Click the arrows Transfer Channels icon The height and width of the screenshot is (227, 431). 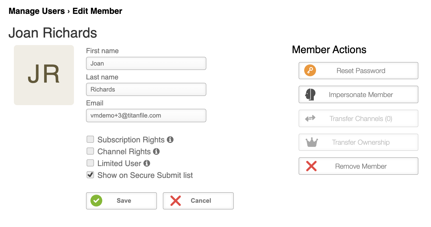point(310,118)
